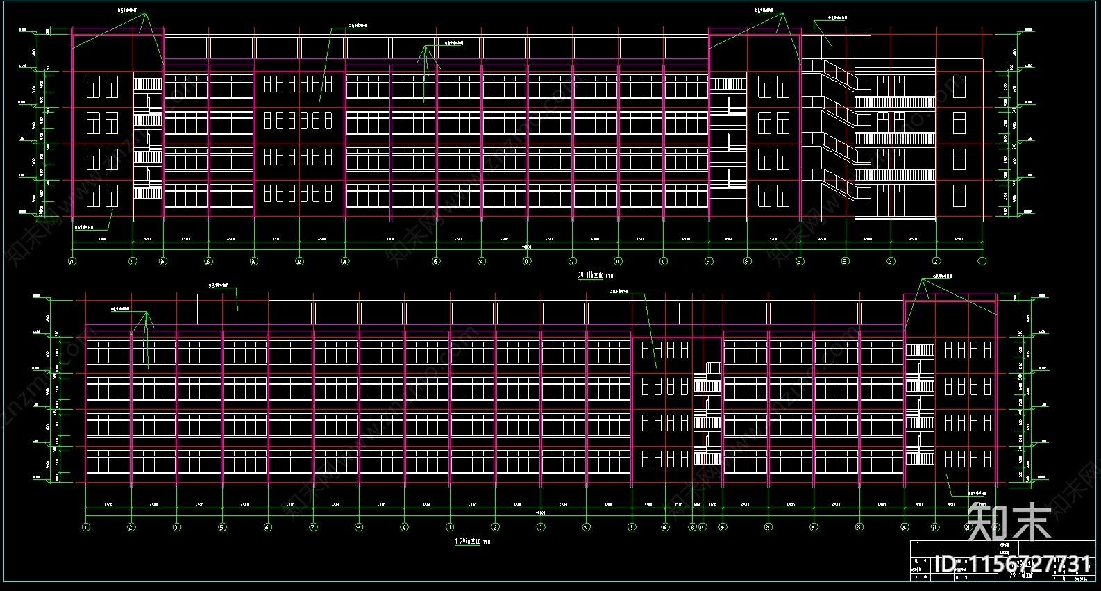Pick axis bubble 2 under the lower elevation
Viewport: 1101px width, 591px height.
[131, 527]
